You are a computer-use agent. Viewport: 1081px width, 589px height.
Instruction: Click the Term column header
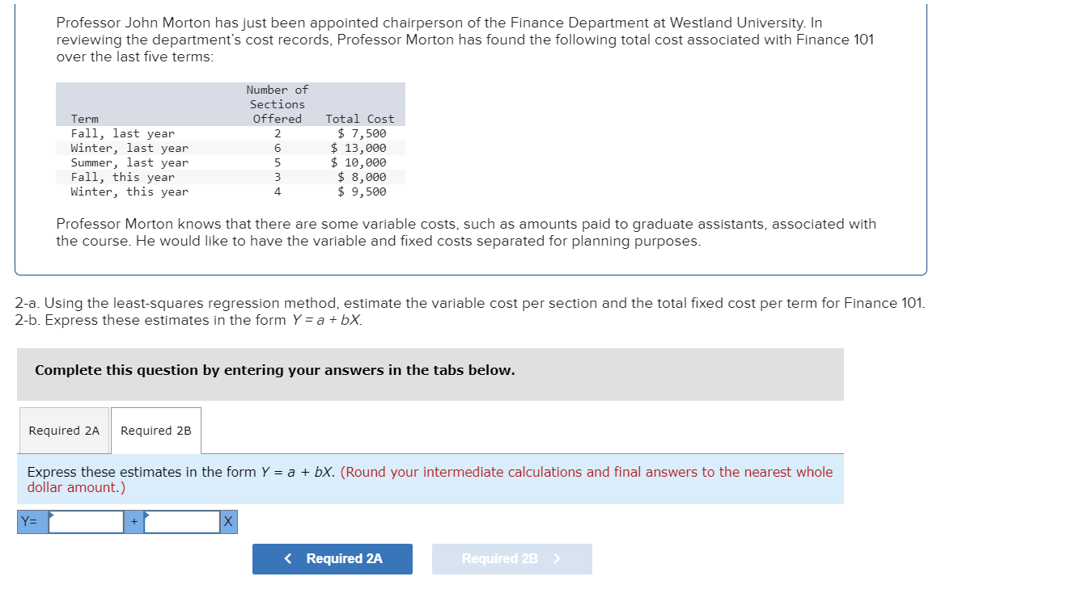[84, 119]
